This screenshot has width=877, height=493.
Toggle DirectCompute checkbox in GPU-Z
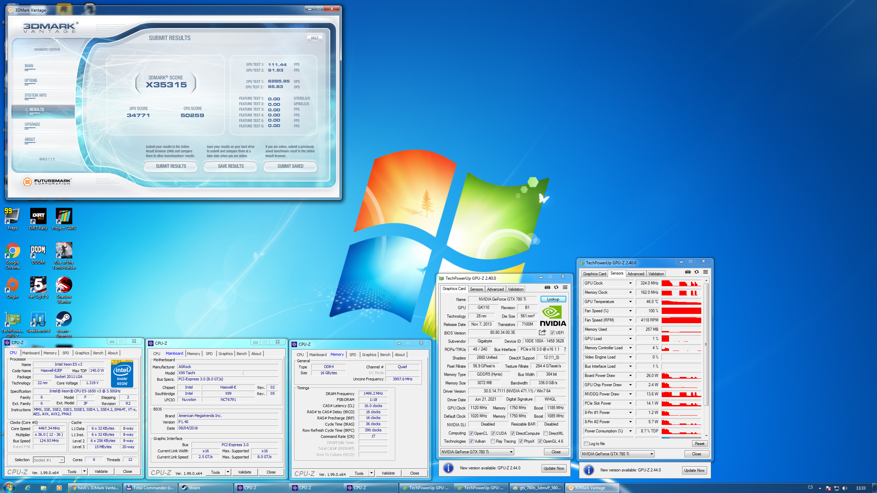click(x=512, y=433)
